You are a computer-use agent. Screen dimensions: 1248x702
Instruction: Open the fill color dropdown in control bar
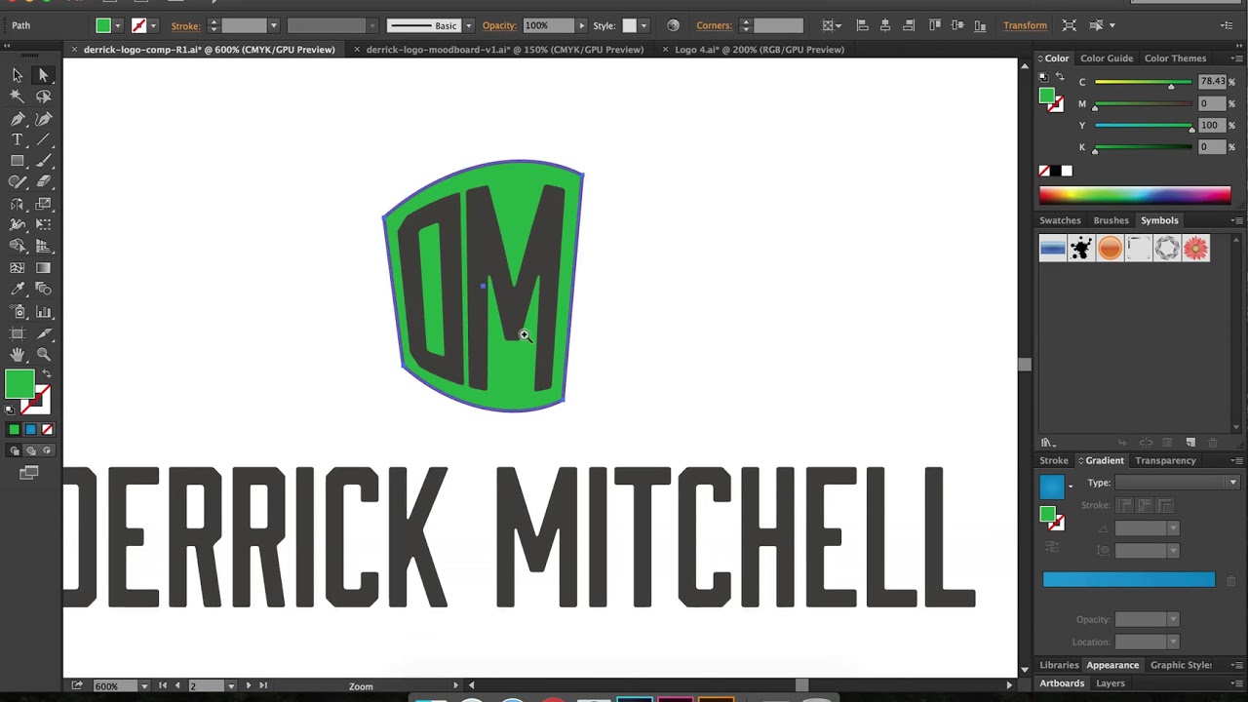pyautogui.click(x=118, y=25)
